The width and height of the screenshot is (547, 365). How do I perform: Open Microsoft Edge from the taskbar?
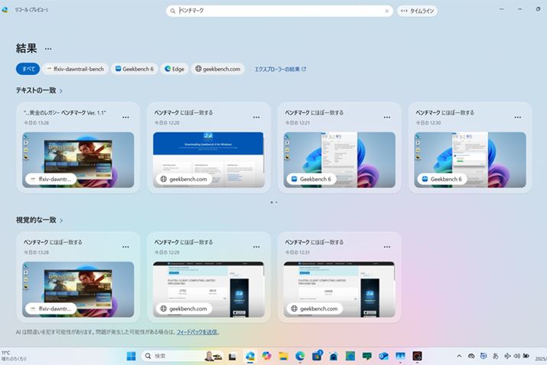coord(300,356)
